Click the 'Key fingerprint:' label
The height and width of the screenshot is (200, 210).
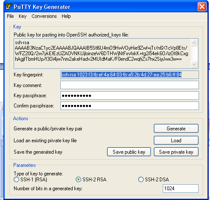tap(28, 75)
